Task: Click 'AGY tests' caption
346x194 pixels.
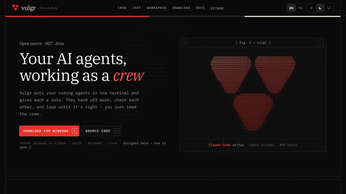Action: 288,145
